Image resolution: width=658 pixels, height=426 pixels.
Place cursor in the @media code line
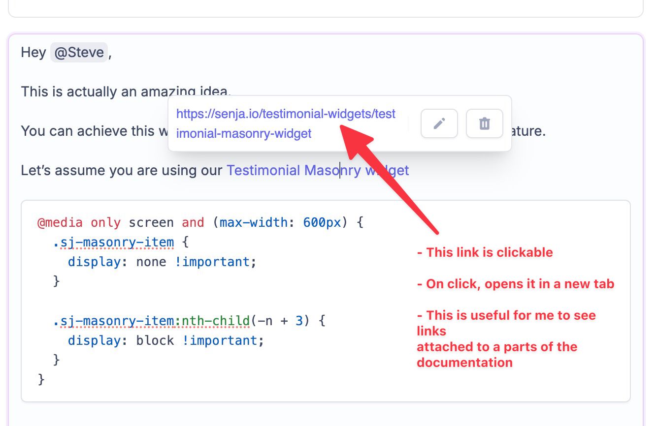click(200, 222)
